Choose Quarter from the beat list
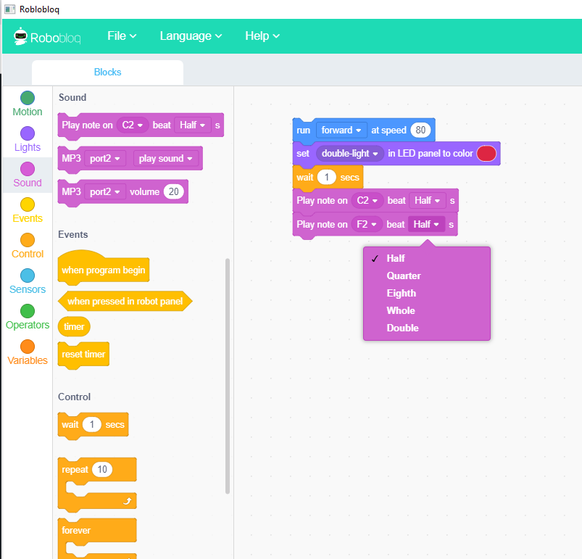This screenshot has width=582, height=559. click(x=403, y=276)
